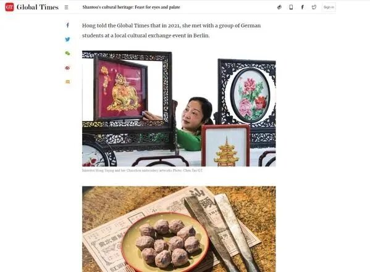Image resolution: width=370 pixels, height=272 pixels.
Task: Share article via sidebar Facebook icon
Action: (x=68, y=25)
